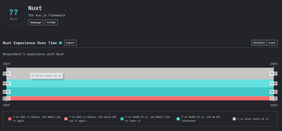Switch chart to Count view

click(x=272, y=43)
